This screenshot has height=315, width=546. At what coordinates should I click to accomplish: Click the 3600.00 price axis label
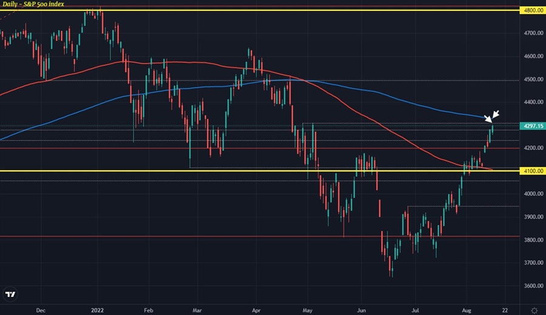click(x=533, y=286)
